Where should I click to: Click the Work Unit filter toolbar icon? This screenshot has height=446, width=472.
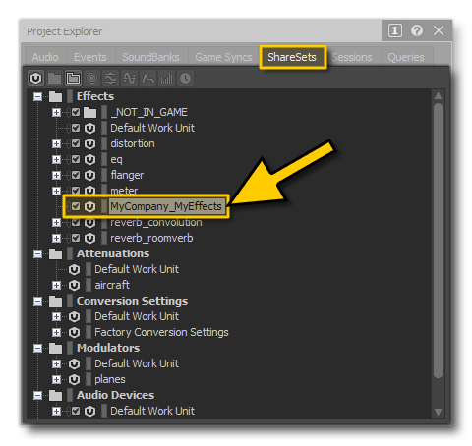pyautogui.click(x=35, y=79)
